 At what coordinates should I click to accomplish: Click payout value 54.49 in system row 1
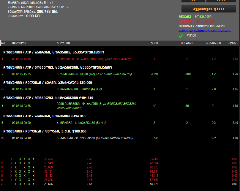coord(154,159)
